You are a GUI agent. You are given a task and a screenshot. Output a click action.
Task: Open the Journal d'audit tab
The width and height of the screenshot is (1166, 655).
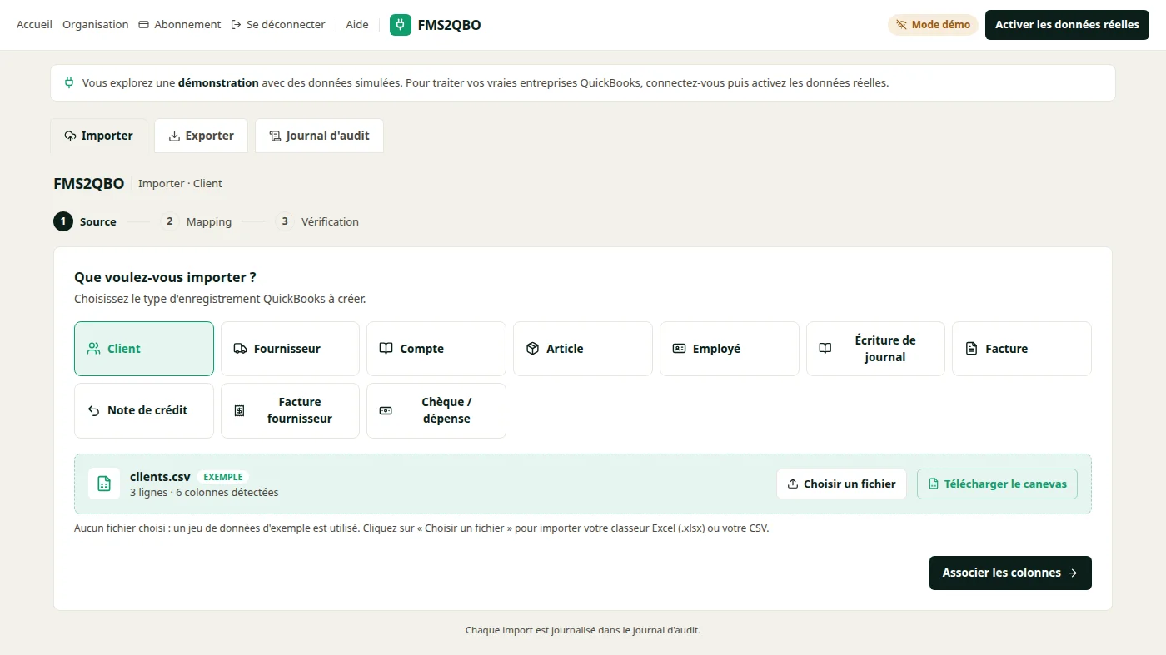point(320,136)
